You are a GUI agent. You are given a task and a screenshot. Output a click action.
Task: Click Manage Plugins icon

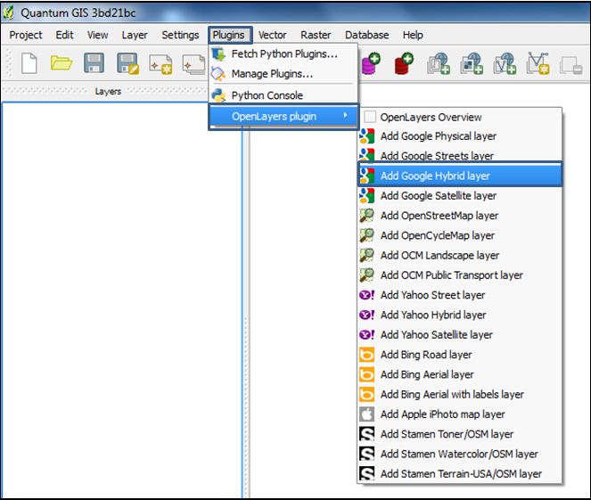pos(218,74)
